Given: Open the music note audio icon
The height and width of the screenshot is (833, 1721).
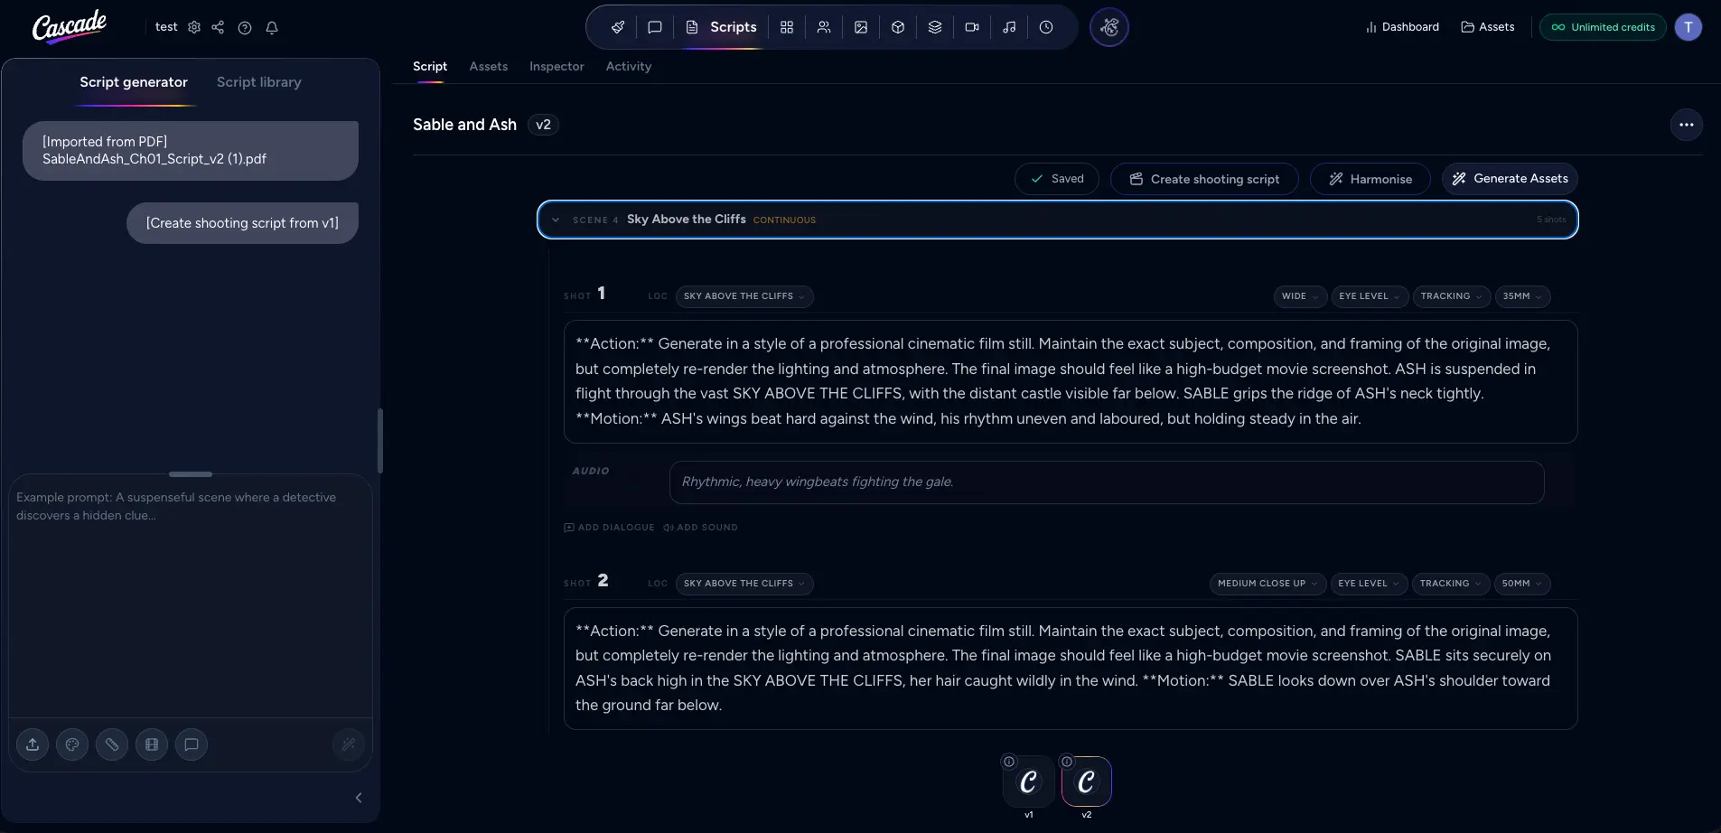Looking at the screenshot, I should pos(1009,27).
